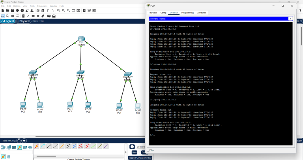
Task: Click Toggle PDU List Window button
Action: 140,158
